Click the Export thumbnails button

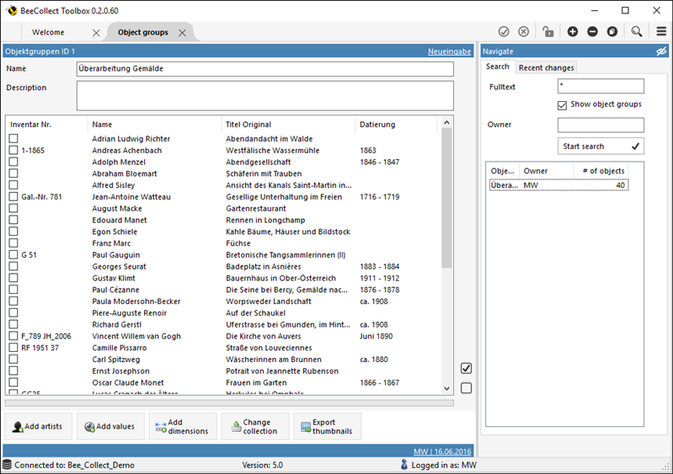click(x=328, y=426)
